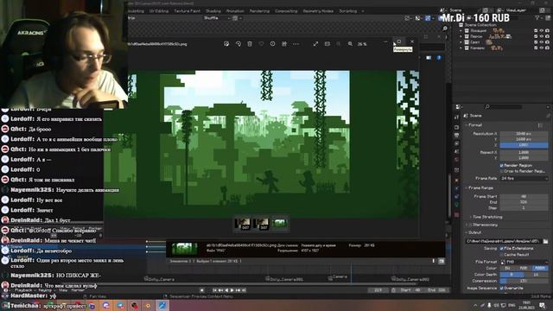Viewport: 553px width, 311px height.
Task: Jump to first frame in timeline controls
Action: click(x=214, y=290)
